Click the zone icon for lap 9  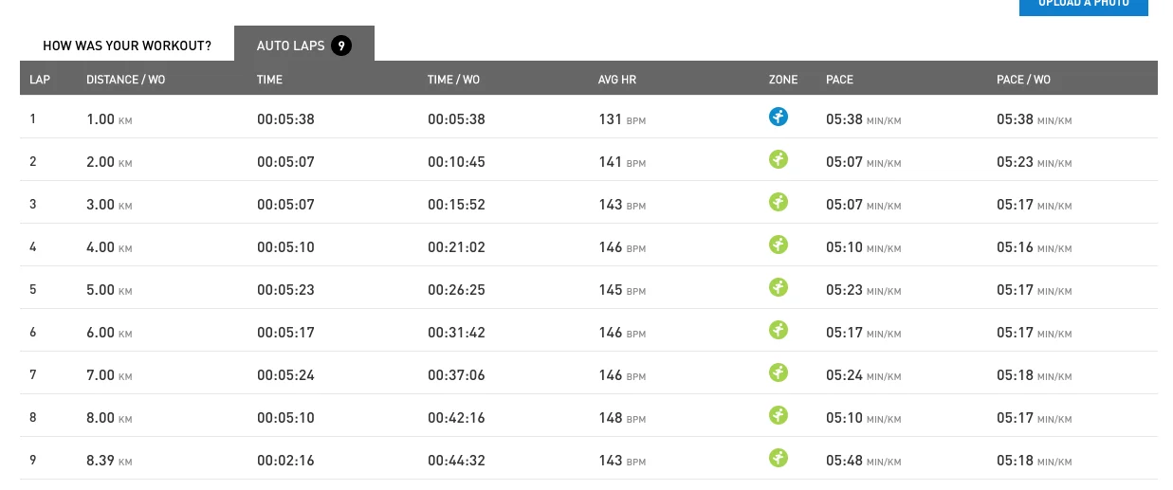click(779, 459)
